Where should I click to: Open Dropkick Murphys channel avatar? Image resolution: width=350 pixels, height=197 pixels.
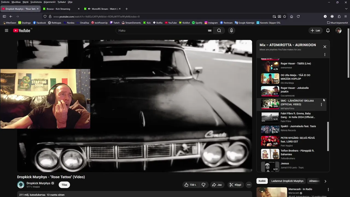click(x=21, y=185)
